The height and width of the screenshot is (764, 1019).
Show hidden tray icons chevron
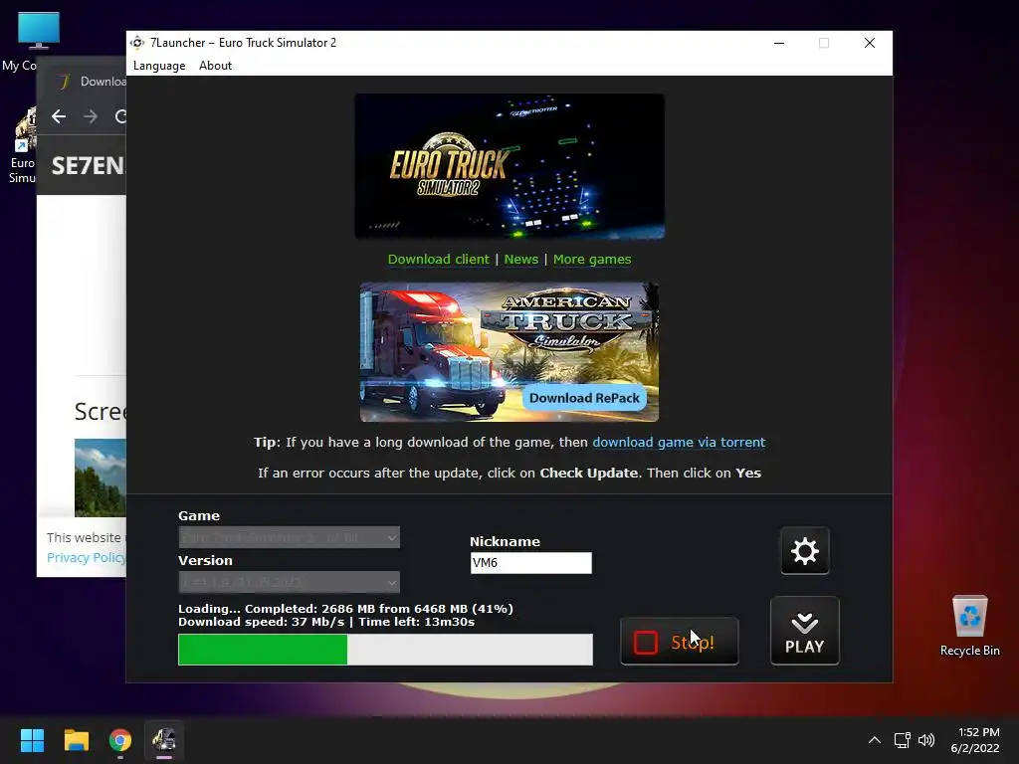click(875, 740)
